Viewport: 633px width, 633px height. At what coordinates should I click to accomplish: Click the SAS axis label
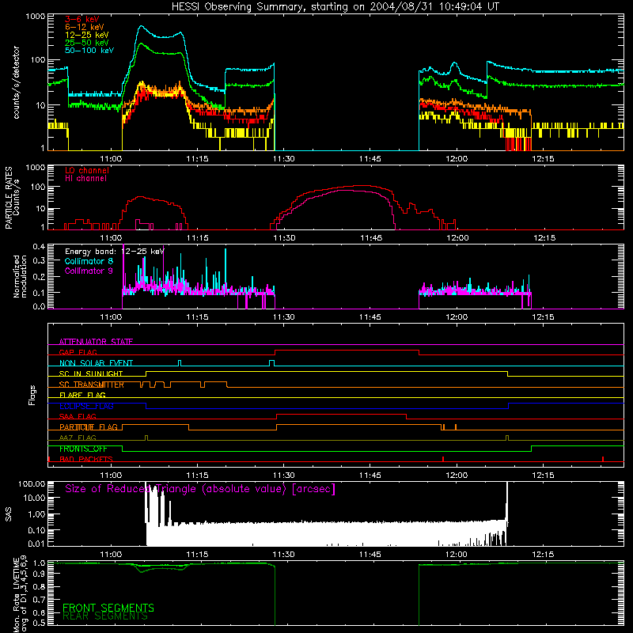click(8, 514)
